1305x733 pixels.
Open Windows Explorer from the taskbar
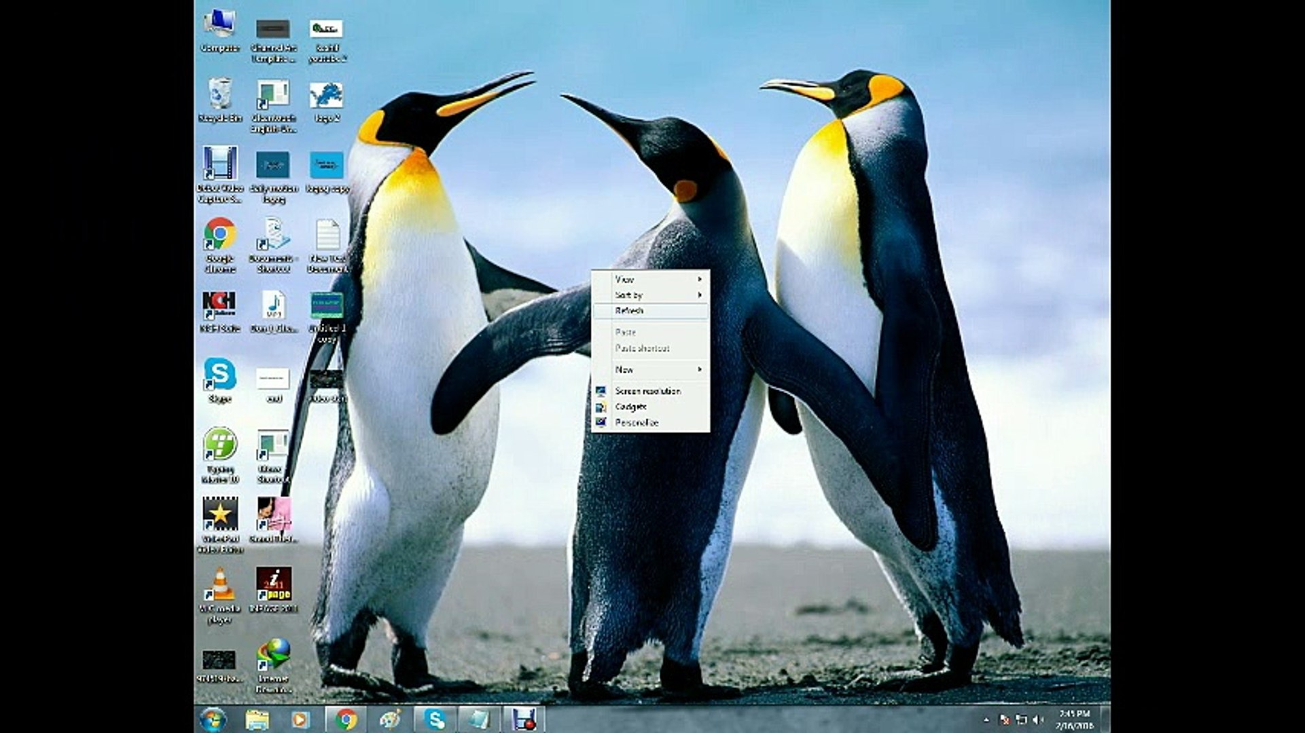point(257,719)
